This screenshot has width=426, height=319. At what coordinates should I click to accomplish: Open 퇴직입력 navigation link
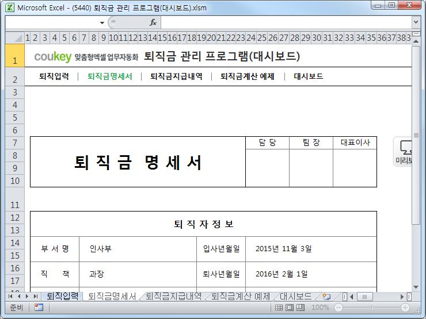point(54,76)
